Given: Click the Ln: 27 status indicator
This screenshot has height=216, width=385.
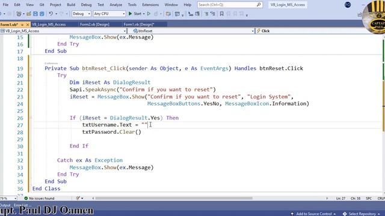Looking at the screenshot, I should pos(340,199).
